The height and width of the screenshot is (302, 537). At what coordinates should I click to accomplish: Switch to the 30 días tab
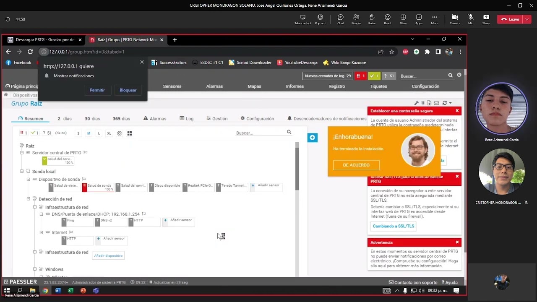click(92, 119)
